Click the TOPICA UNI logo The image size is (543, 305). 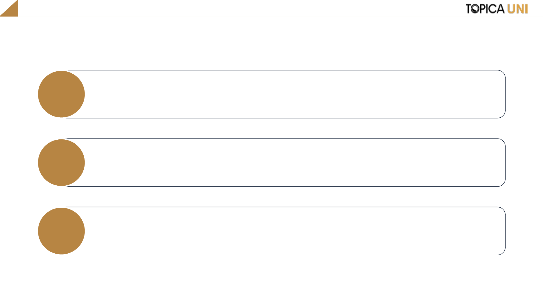click(x=497, y=9)
